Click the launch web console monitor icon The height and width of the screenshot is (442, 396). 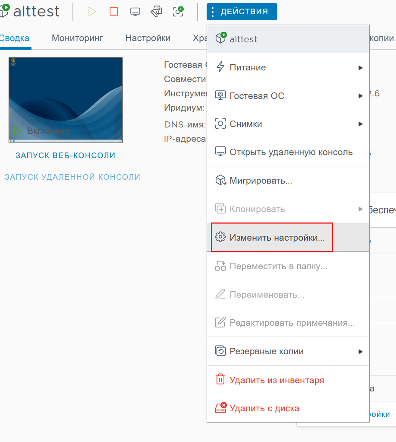click(135, 12)
